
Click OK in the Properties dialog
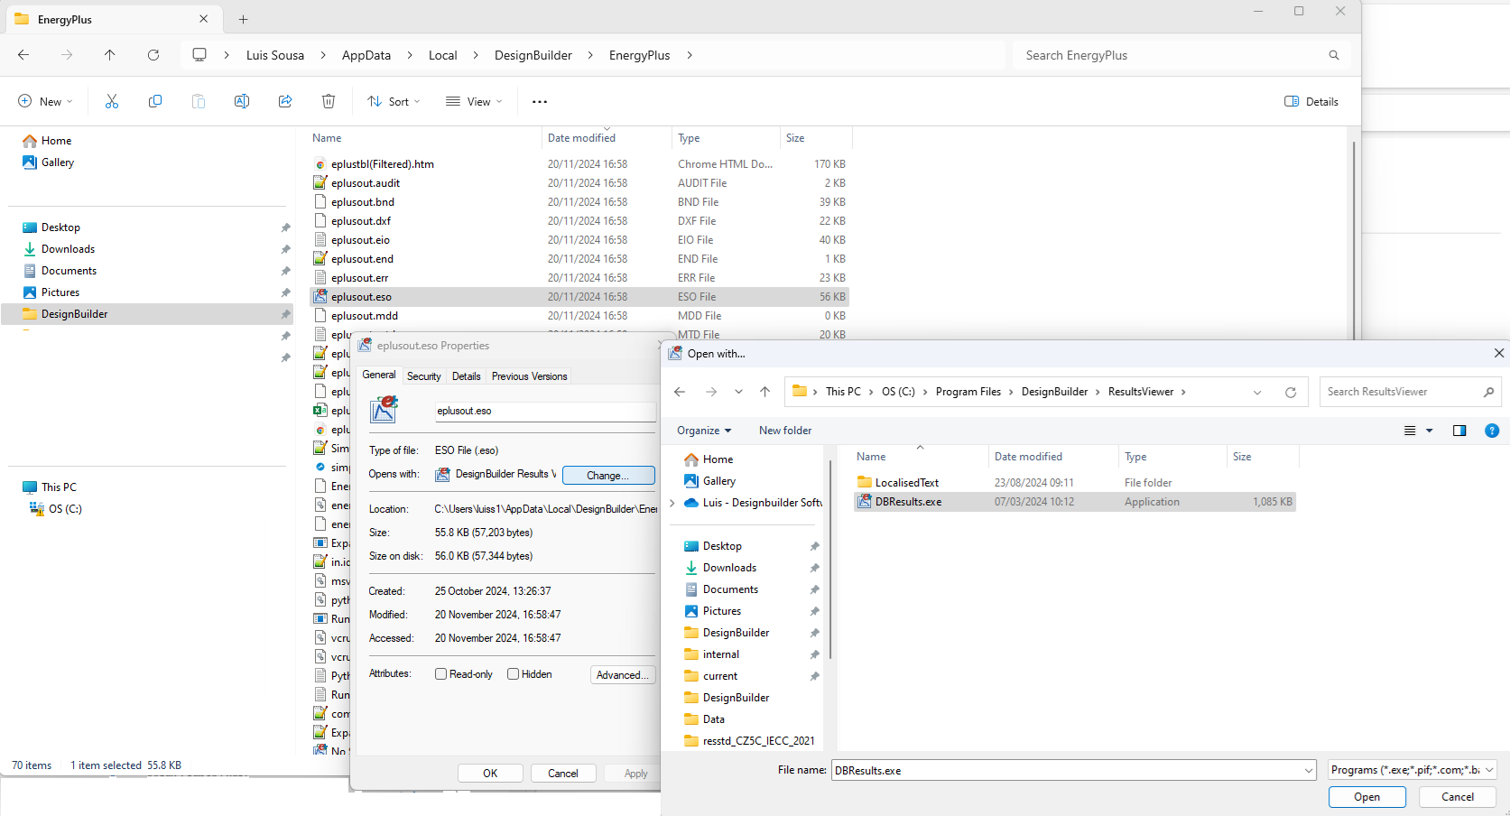490,774
